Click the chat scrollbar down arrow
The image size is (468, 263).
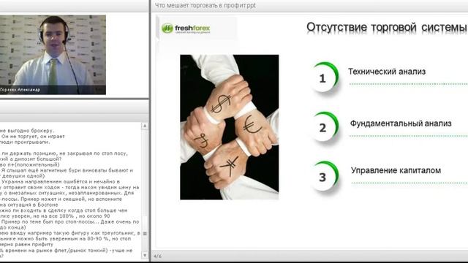[x=145, y=256]
